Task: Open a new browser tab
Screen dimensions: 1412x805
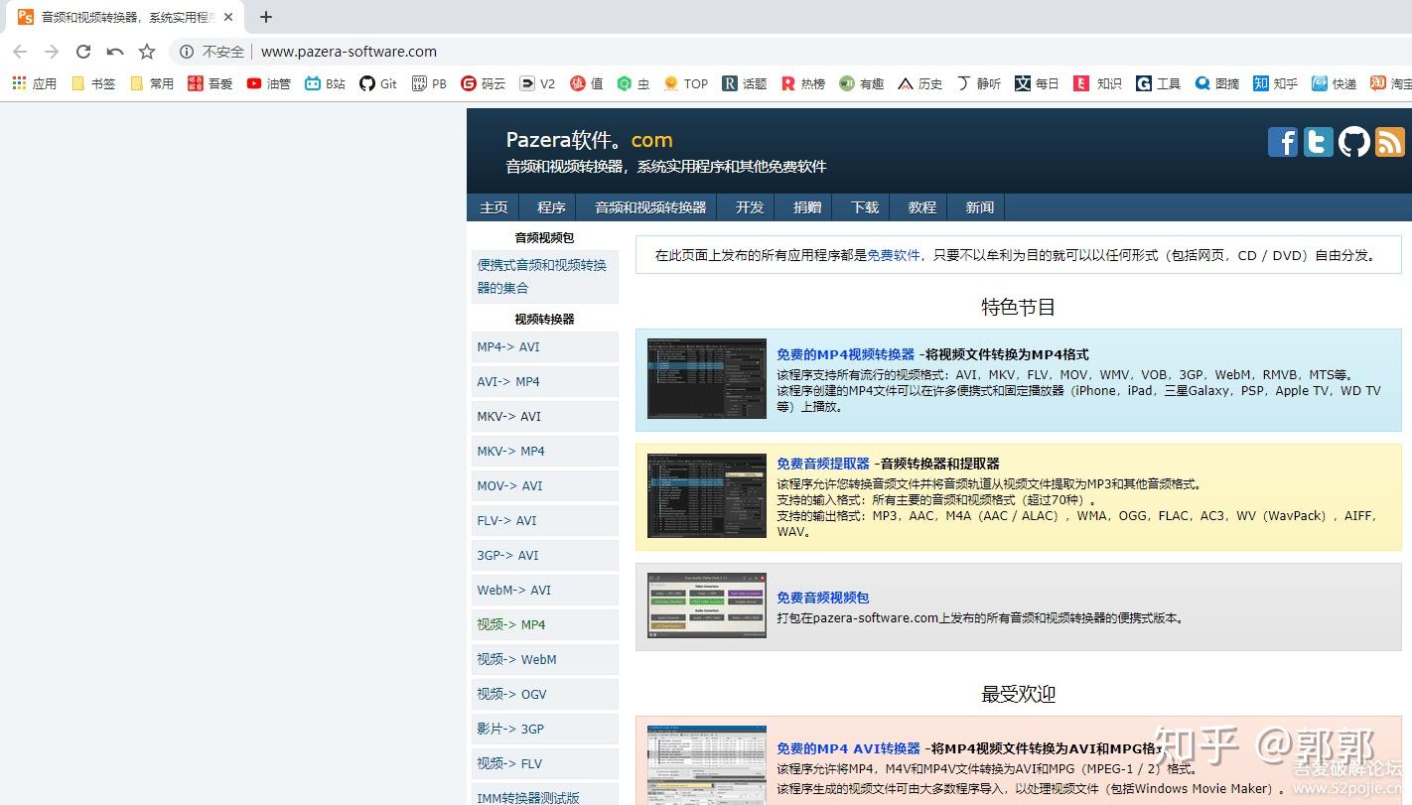Action: pyautogui.click(x=266, y=17)
